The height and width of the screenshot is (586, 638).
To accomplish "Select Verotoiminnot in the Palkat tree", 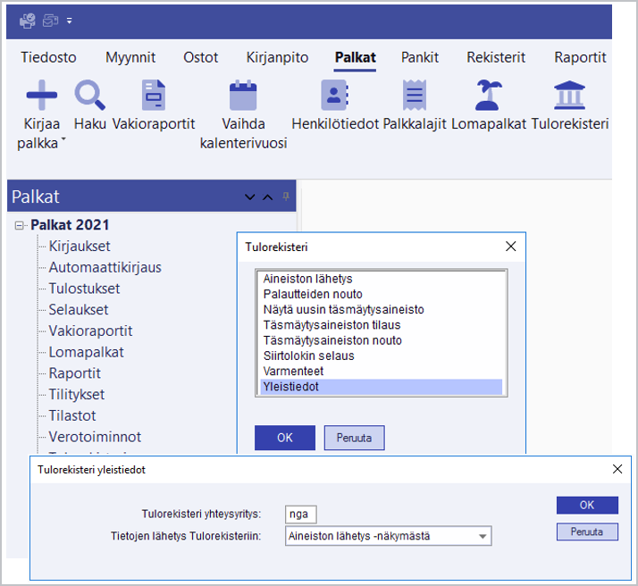I will (x=95, y=437).
